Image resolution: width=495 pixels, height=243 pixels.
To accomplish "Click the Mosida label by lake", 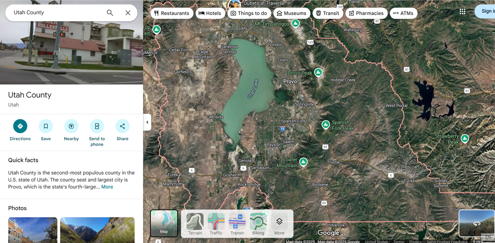I will coord(216,117).
